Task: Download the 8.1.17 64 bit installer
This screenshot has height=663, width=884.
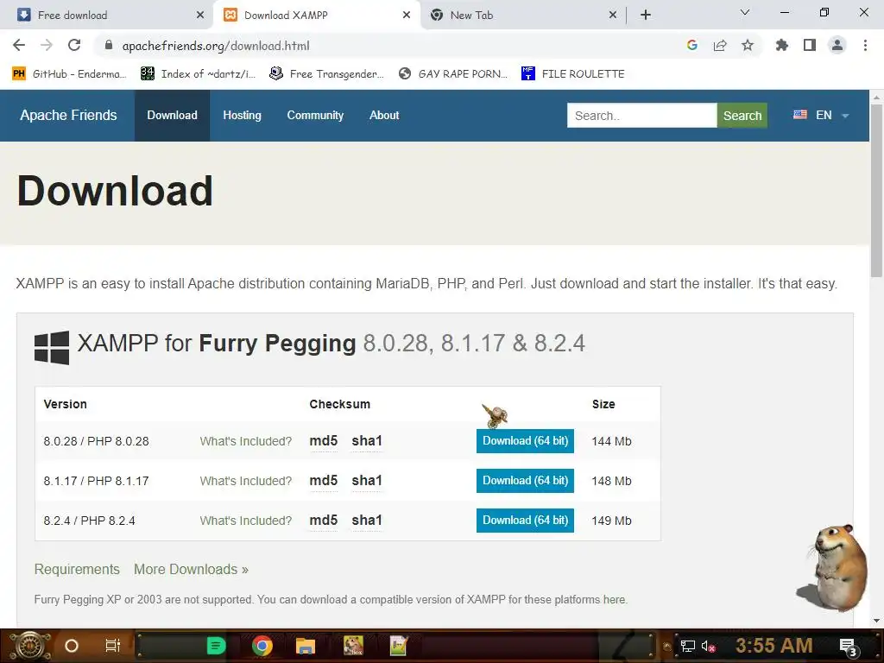Action: point(525,480)
